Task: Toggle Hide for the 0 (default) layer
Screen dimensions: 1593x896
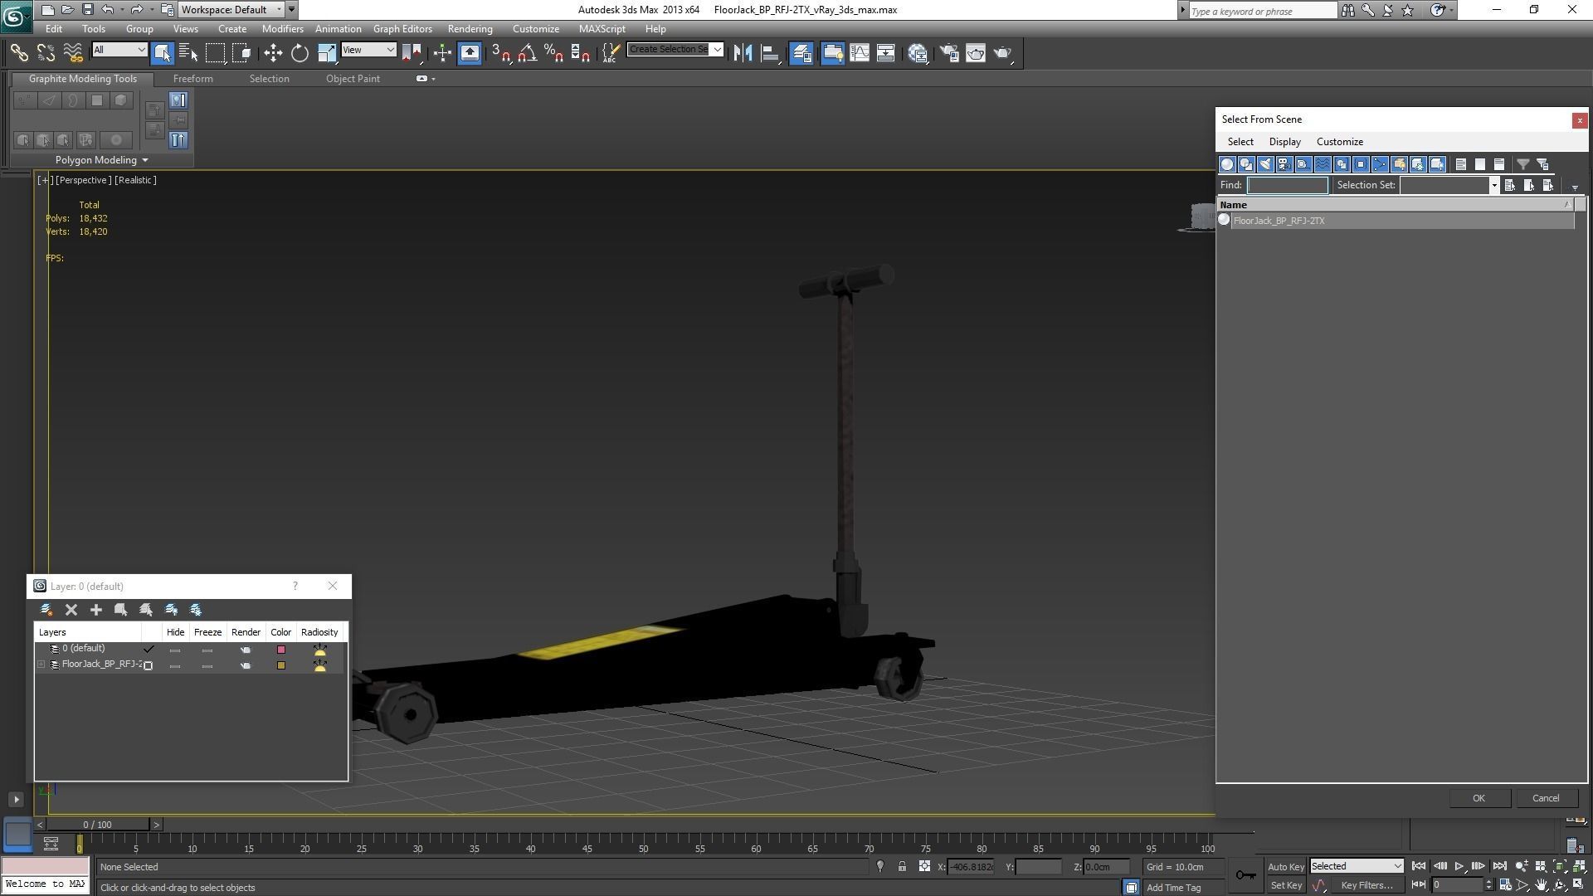Action: tap(175, 650)
